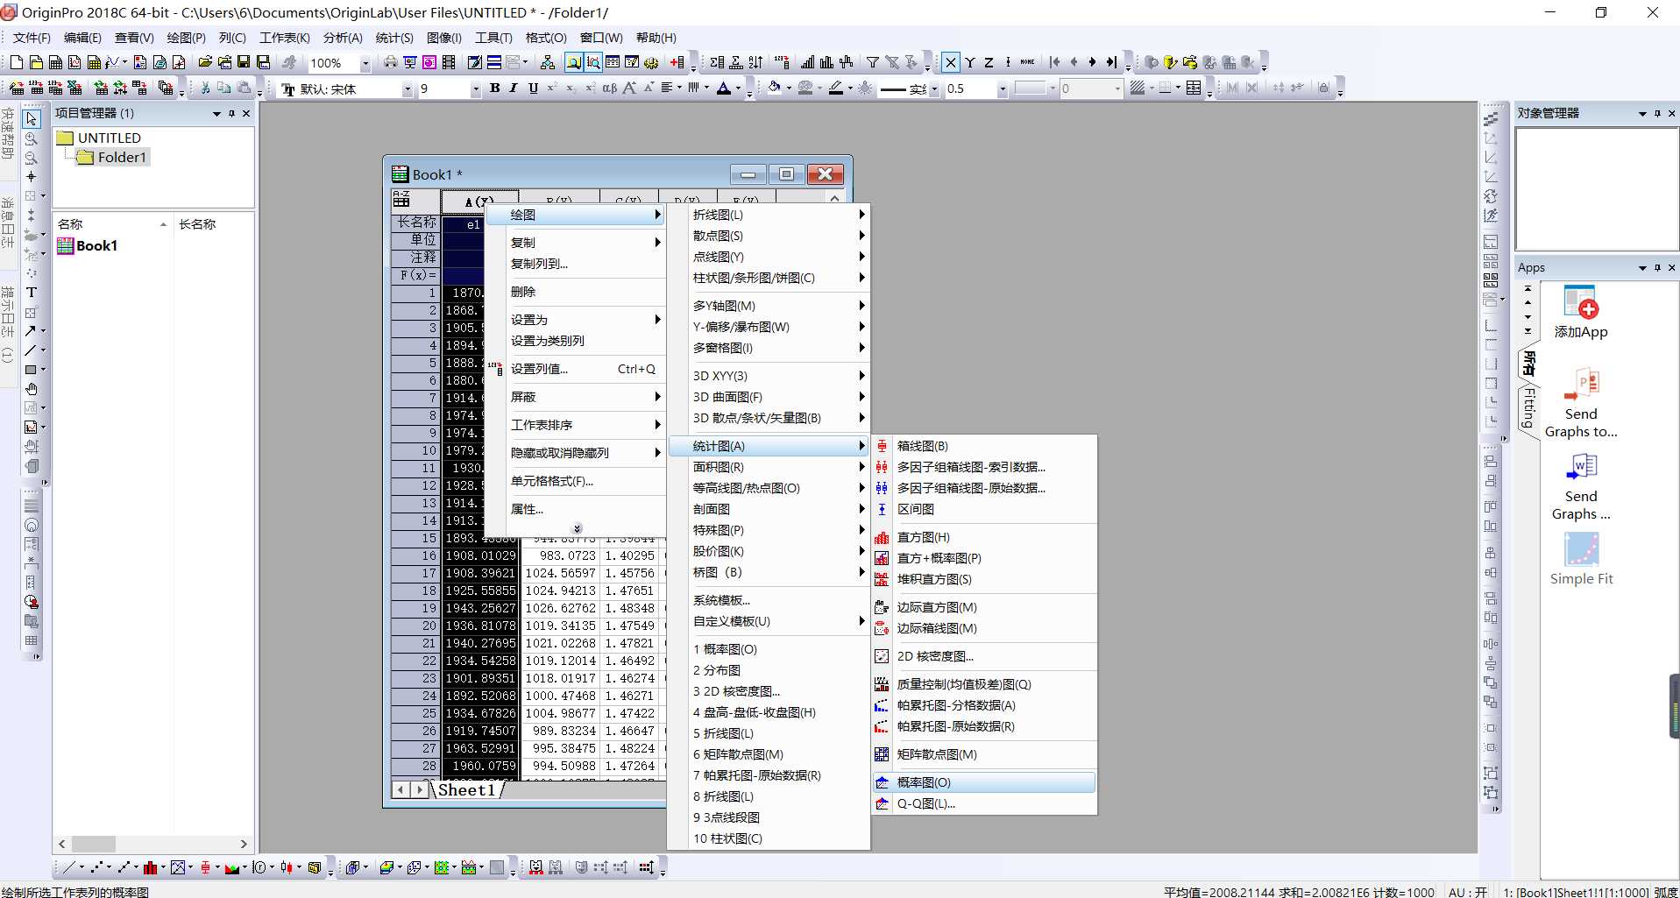This screenshot has height=898, width=1680.
Task: Set column designation as Z
Action: pos(989,62)
